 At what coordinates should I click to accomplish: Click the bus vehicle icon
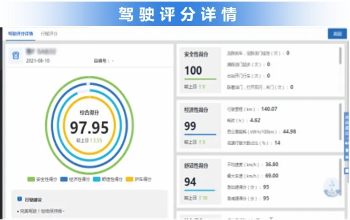pos(15,55)
